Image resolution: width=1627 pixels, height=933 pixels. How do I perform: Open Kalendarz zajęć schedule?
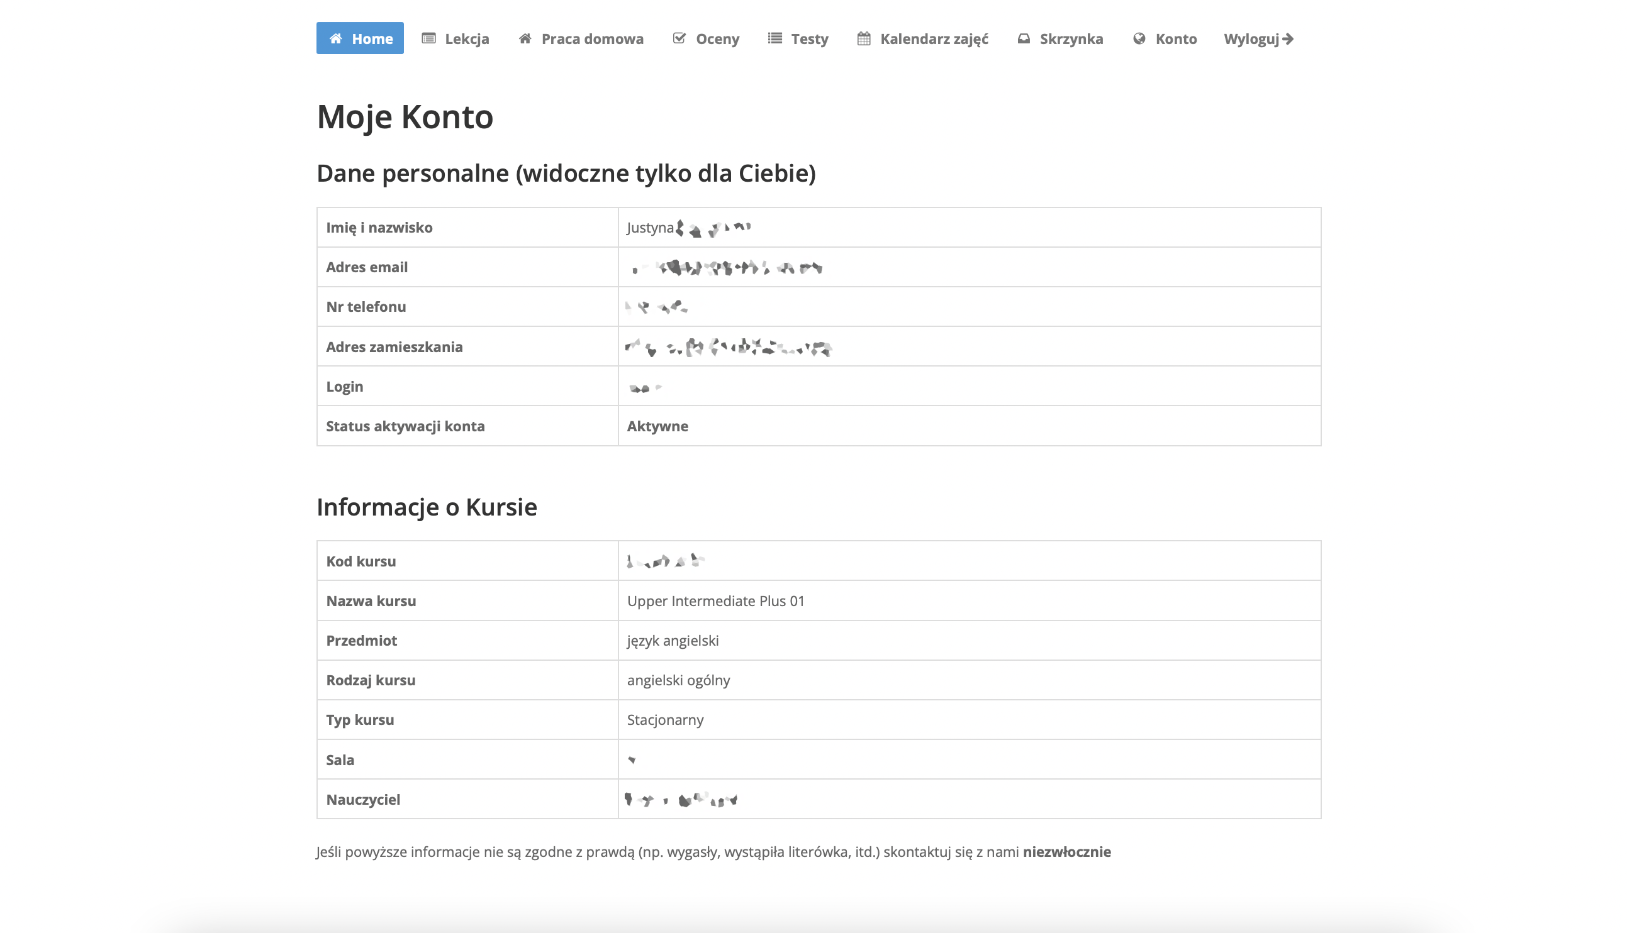tap(934, 39)
